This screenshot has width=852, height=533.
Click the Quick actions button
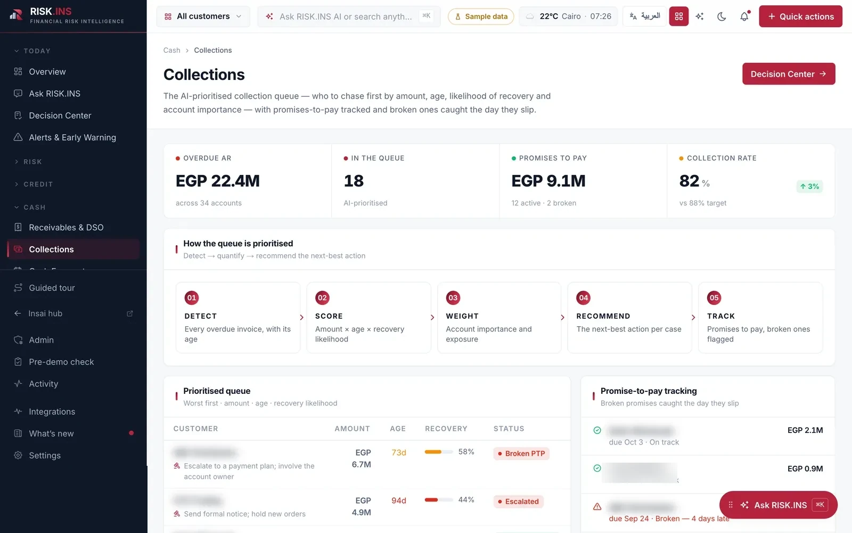800,17
